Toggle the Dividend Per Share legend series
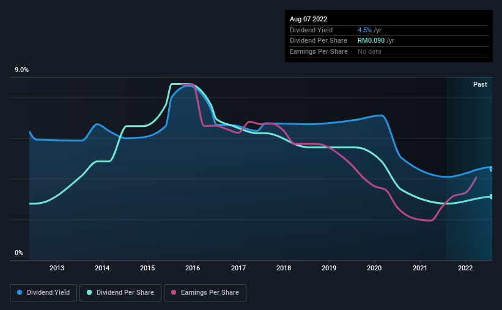Screen dimensions: 502x310 tap(120, 293)
